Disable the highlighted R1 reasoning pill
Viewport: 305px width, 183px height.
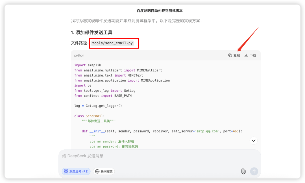76,171
